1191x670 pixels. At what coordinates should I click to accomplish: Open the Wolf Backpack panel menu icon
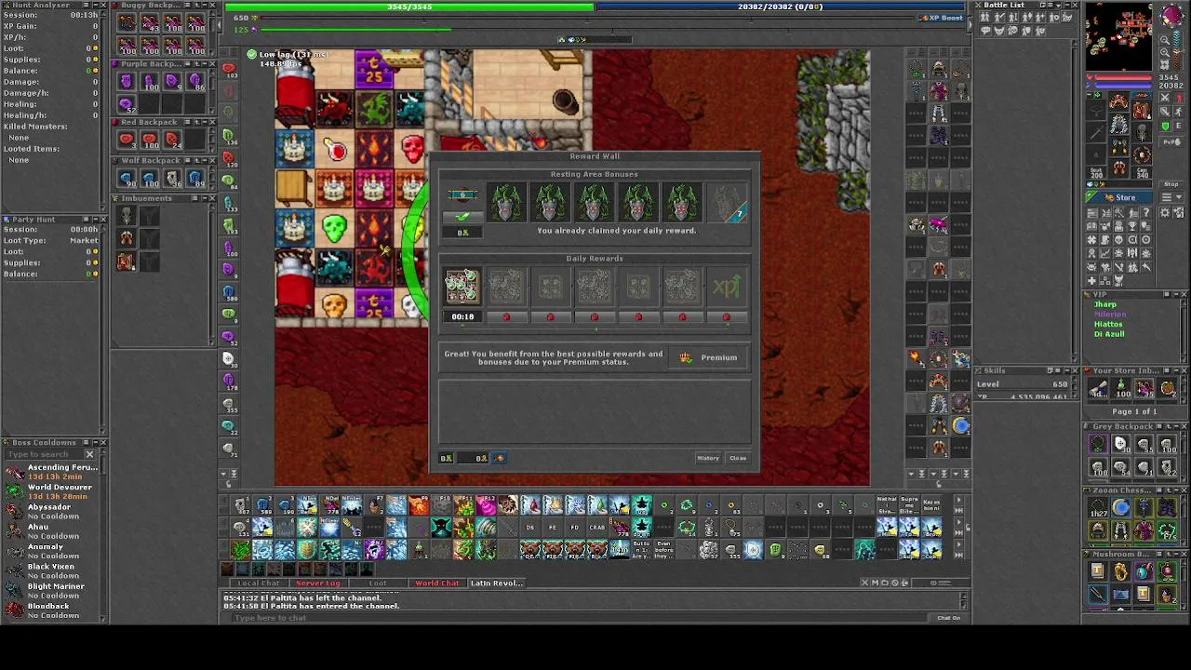tap(186, 160)
